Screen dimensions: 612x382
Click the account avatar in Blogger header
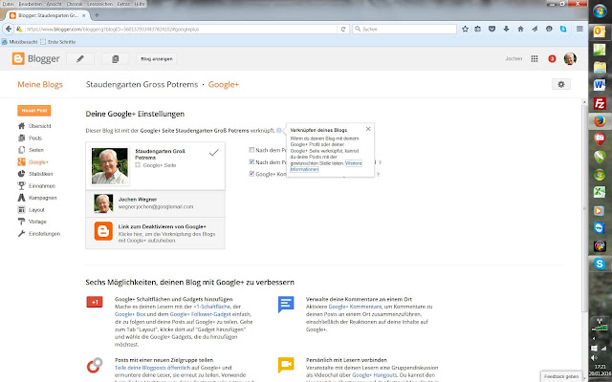tap(570, 59)
